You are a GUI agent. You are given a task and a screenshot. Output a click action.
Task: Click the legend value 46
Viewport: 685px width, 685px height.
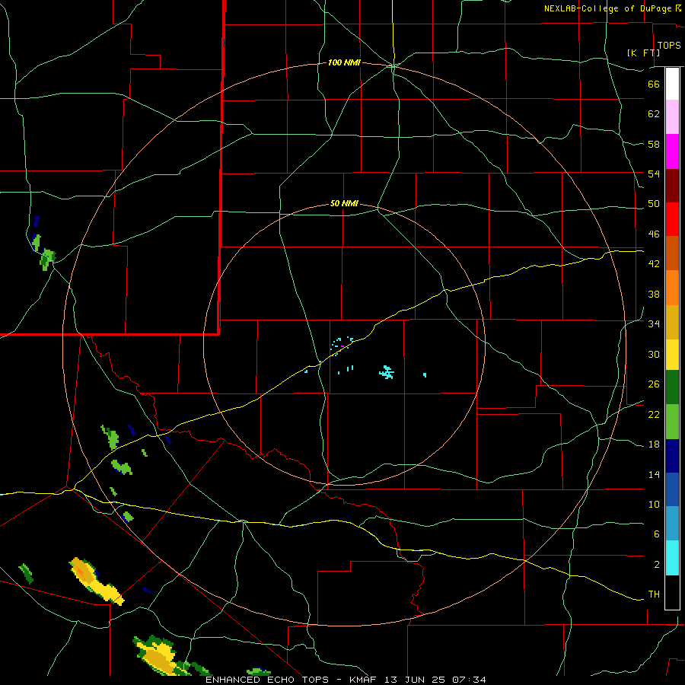point(654,234)
